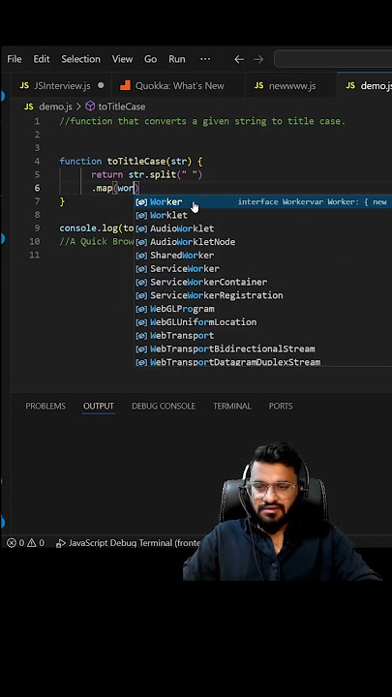Click the Quokka tab's orange icon

(x=125, y=85)
